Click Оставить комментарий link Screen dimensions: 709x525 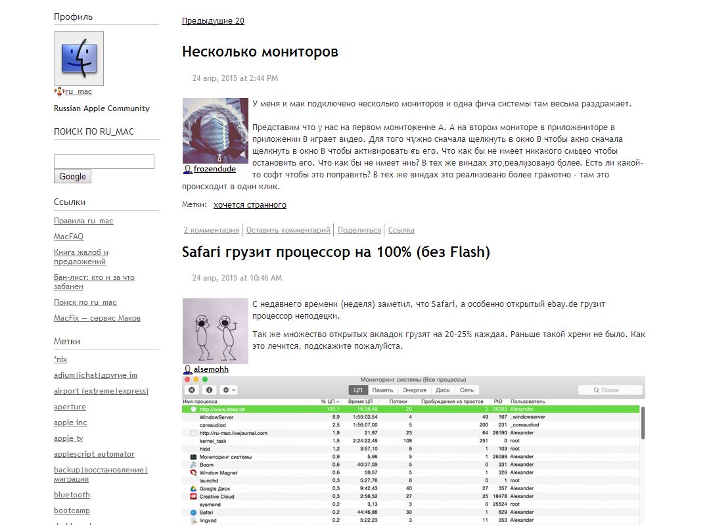[288, 230]
